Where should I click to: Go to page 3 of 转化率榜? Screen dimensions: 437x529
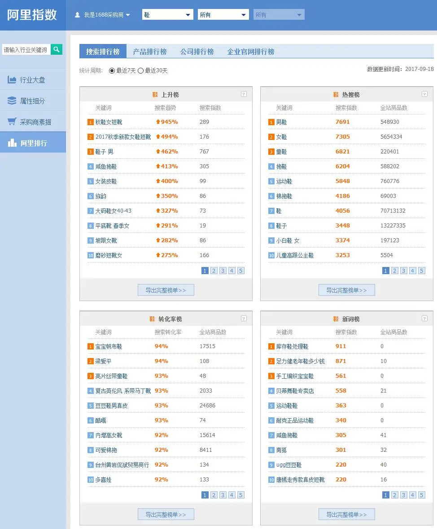223,495
